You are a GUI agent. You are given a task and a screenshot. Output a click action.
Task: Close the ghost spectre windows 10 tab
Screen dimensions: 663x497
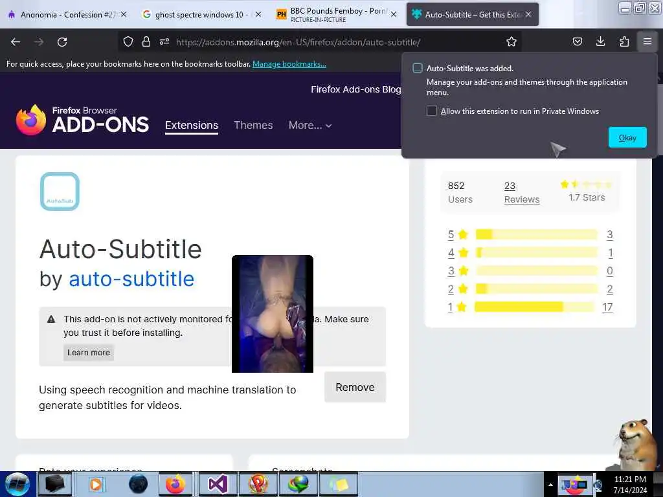pos(258,14)
